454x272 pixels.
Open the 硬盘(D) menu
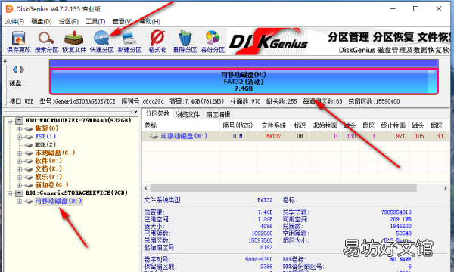tap(42, 21)
